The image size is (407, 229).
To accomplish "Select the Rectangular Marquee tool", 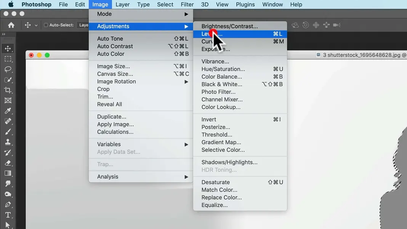I will coord(8,59).
